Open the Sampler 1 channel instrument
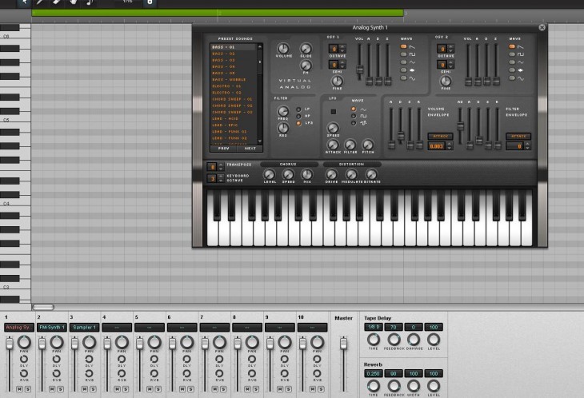This screenshot has width=584, height=398. click(84, 328)
